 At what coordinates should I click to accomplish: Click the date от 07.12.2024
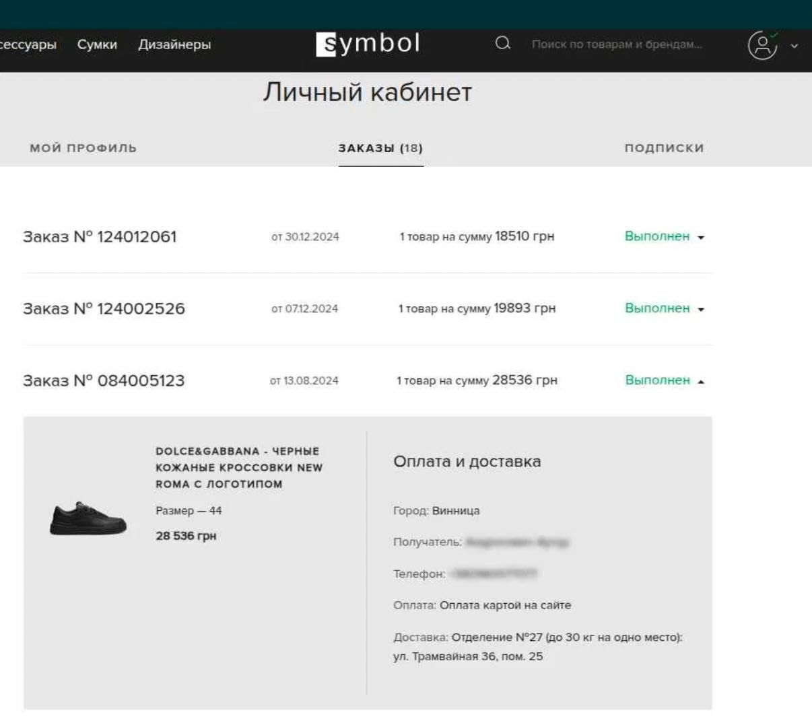coord(304,309)
